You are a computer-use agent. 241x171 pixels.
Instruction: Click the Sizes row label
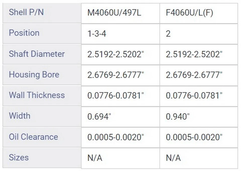(x=19, y=157)
